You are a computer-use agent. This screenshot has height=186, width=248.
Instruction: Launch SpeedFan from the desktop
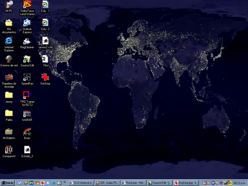pos(27,77)
